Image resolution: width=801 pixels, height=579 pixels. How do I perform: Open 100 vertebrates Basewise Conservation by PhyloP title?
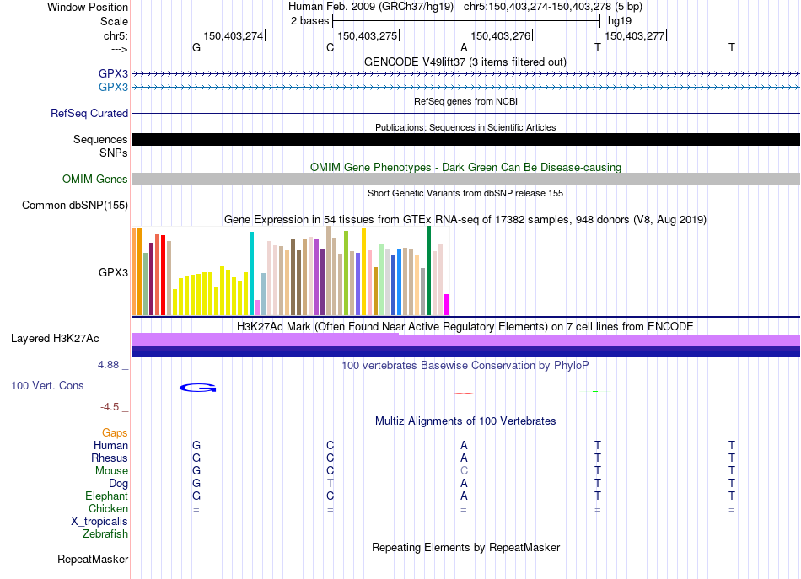point(465,366)
